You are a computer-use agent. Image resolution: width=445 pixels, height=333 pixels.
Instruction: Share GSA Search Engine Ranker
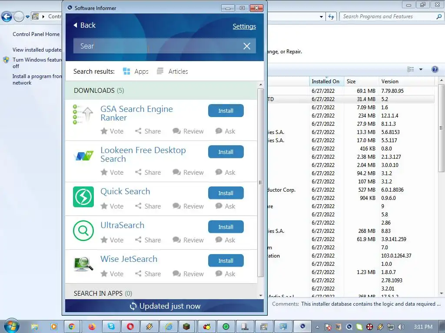tap(148, 131)
